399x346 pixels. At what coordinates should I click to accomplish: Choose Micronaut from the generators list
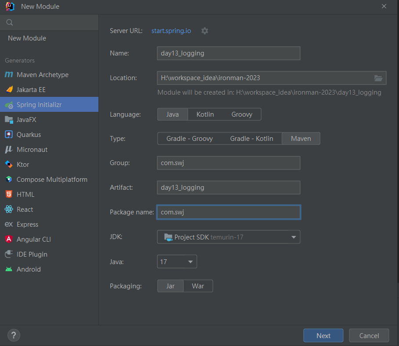(32, 150)
